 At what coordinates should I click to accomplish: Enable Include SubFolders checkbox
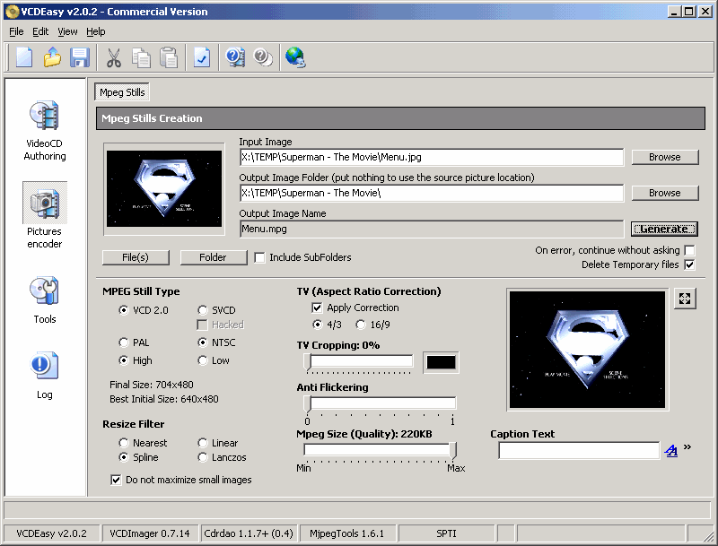point(260,258)
